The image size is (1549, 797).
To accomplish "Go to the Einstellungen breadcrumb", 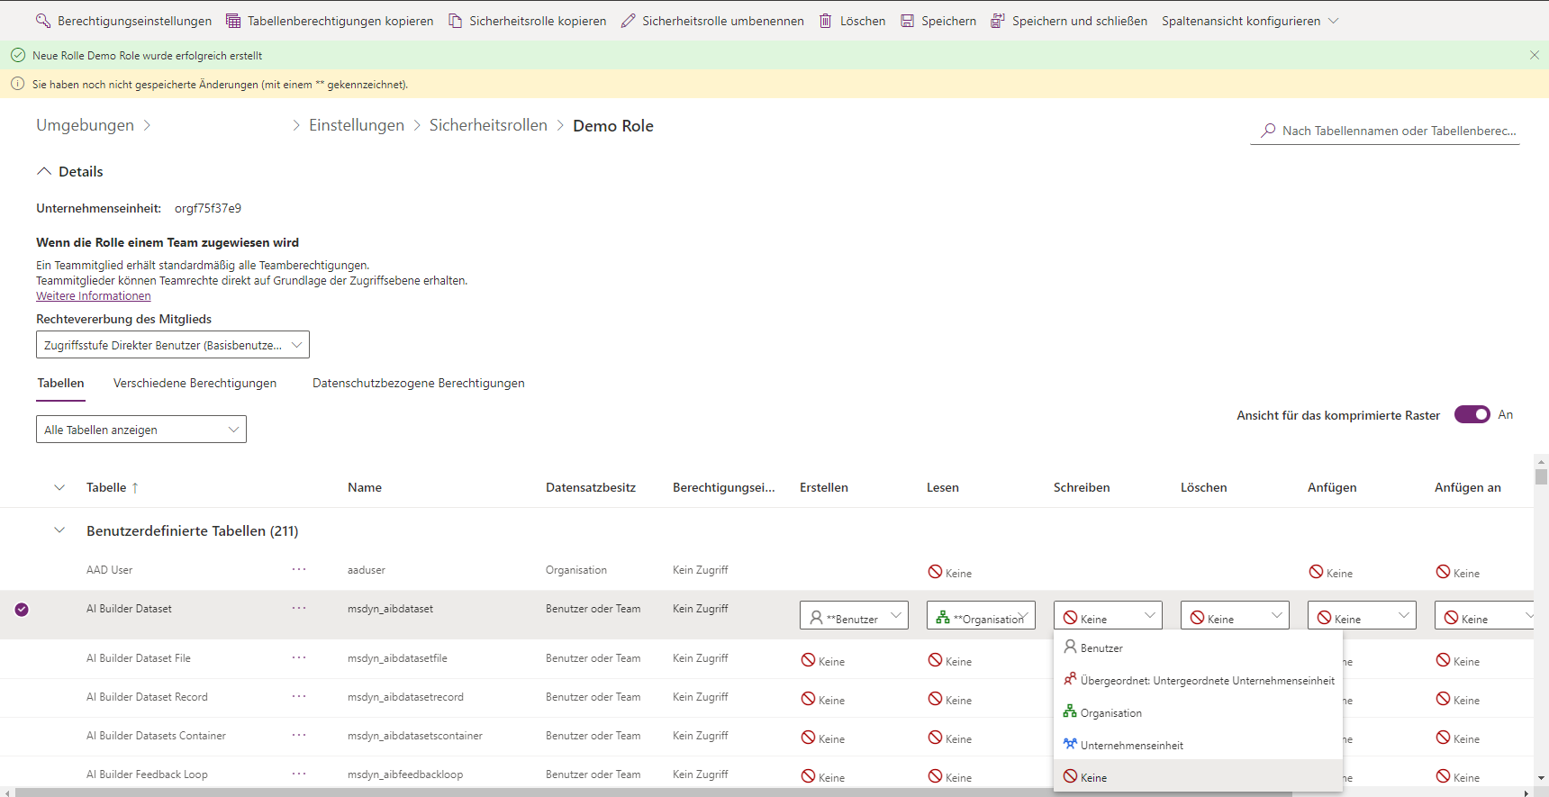I will (357, 125).
